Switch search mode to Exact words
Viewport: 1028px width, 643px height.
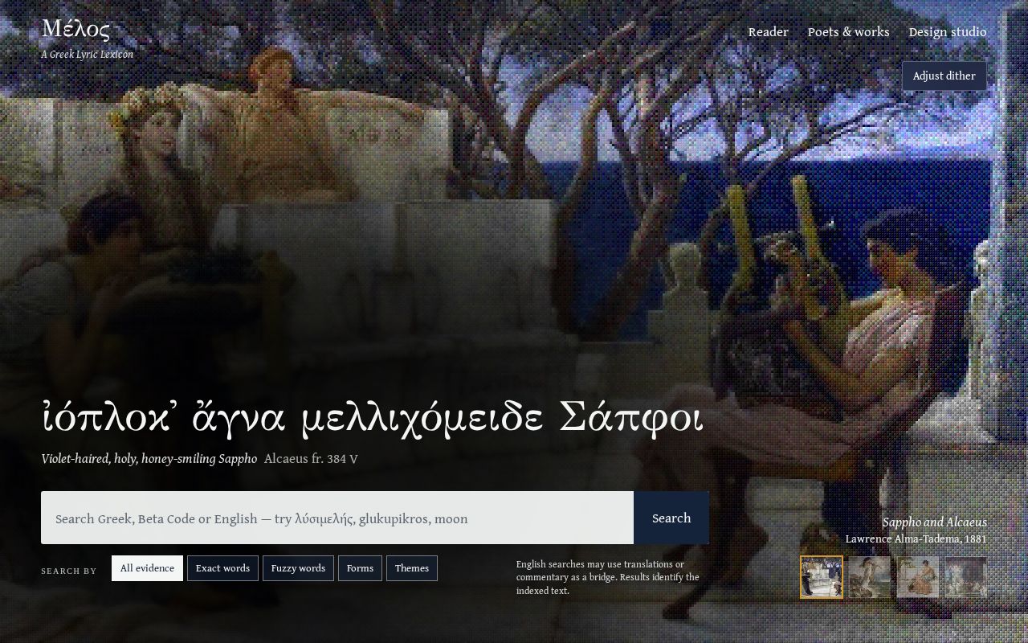tap(222, 568)
